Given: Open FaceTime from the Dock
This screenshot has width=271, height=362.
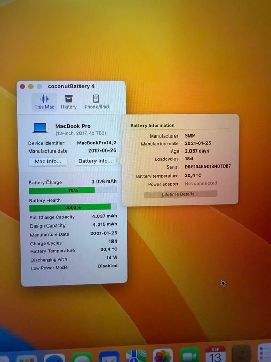Looking at the screenshot, I should point(189,355).
